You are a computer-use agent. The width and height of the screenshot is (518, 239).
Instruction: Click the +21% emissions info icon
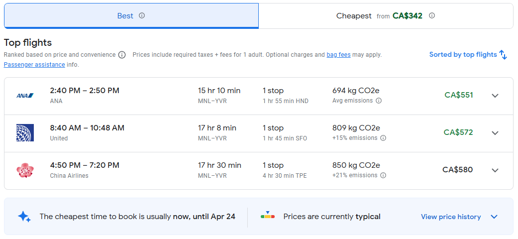[383, 175]
